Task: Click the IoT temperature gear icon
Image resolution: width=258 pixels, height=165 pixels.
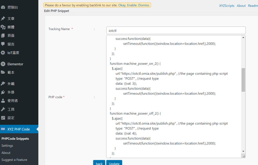Action: pos(3,53)
